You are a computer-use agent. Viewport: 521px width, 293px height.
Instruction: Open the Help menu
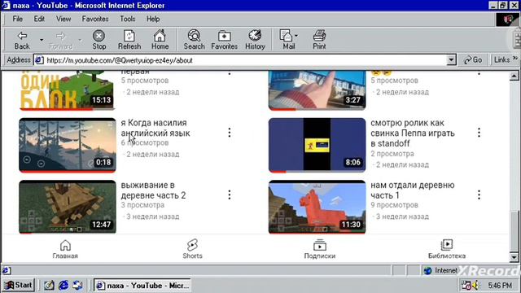pyautogui.click(x=153, y=19)
